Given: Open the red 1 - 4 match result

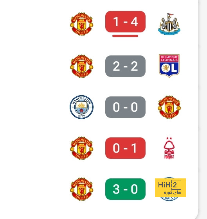Looking at the screenshot, I should (125, 21).
